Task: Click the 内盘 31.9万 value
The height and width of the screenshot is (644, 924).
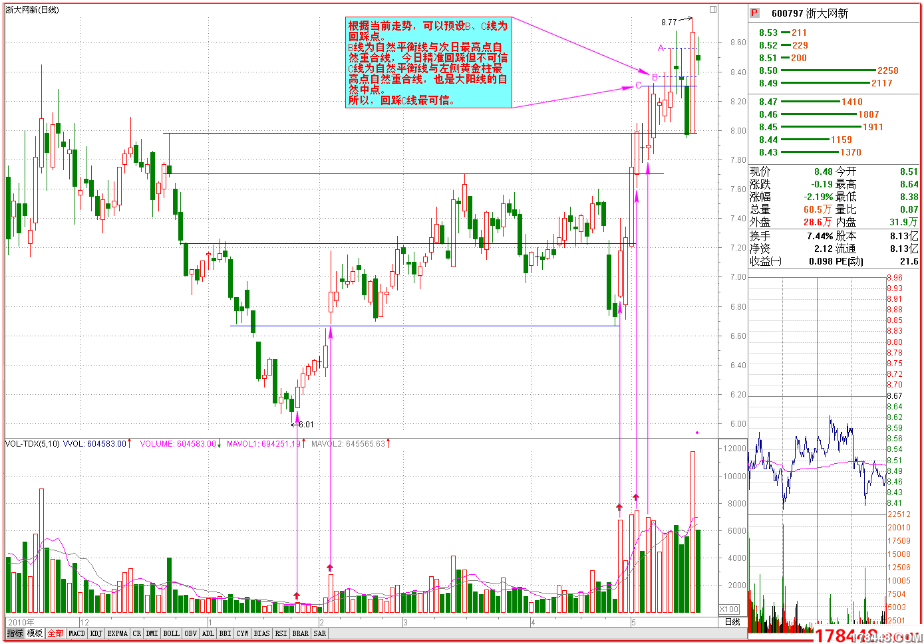Action: (x=904, y=222)
